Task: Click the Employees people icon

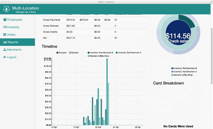Action: coord(5,20)
